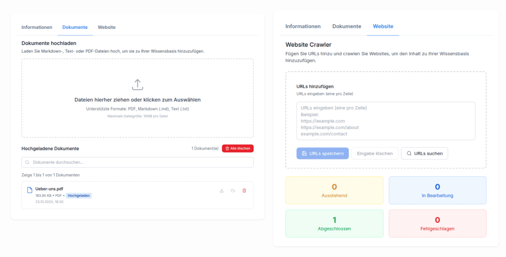Switch to the Website tab on the left panel
This screenshot has height=257, width=506.
(106, 27)
